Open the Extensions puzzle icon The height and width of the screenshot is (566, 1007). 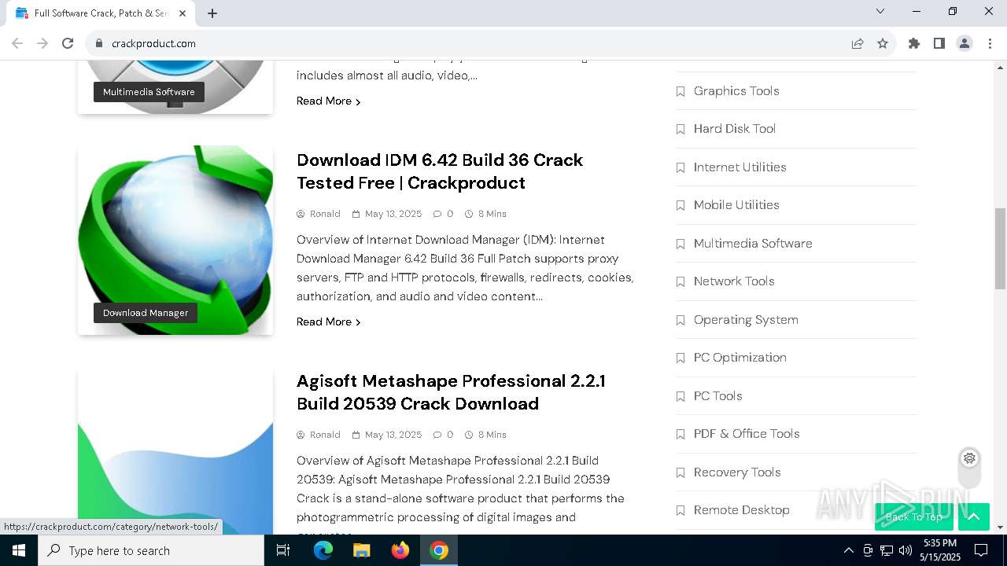pyautogui.click(x=914, y=43)
